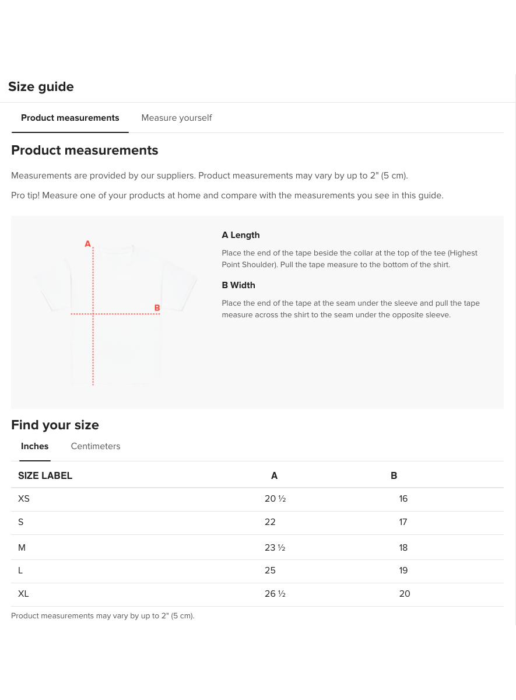
Task: Select the Product measurements tab
Action: (70, 118)
